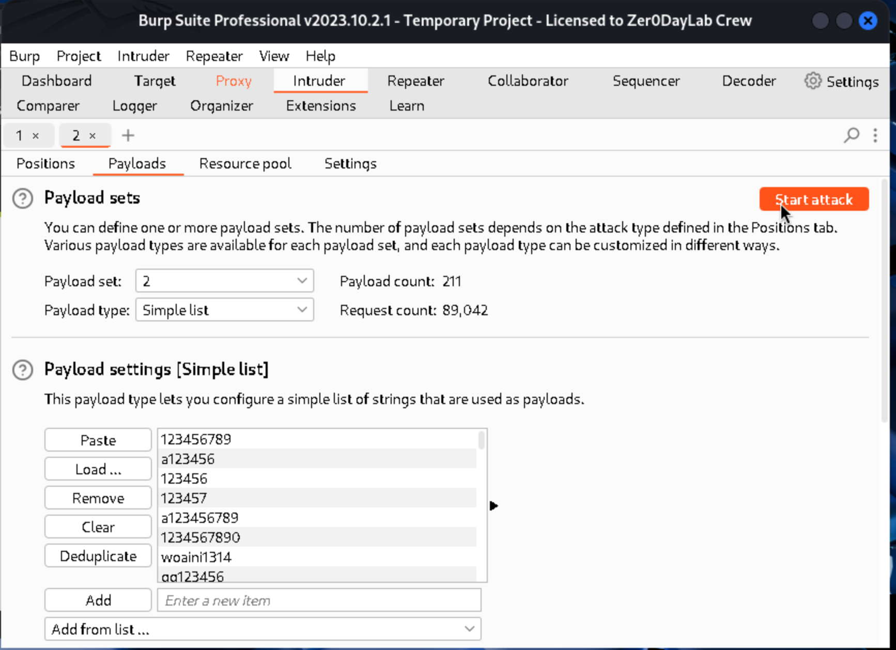Click the help icon beside Payload sets
Screen dimensions: 896x650
click(23, 198)
